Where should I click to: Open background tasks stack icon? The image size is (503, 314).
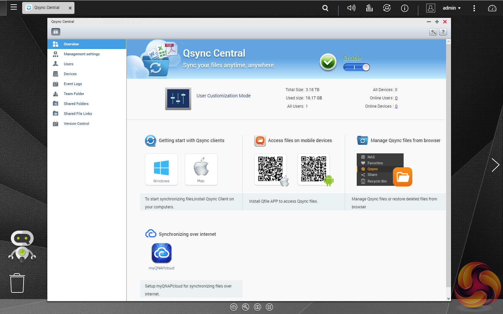369,8
